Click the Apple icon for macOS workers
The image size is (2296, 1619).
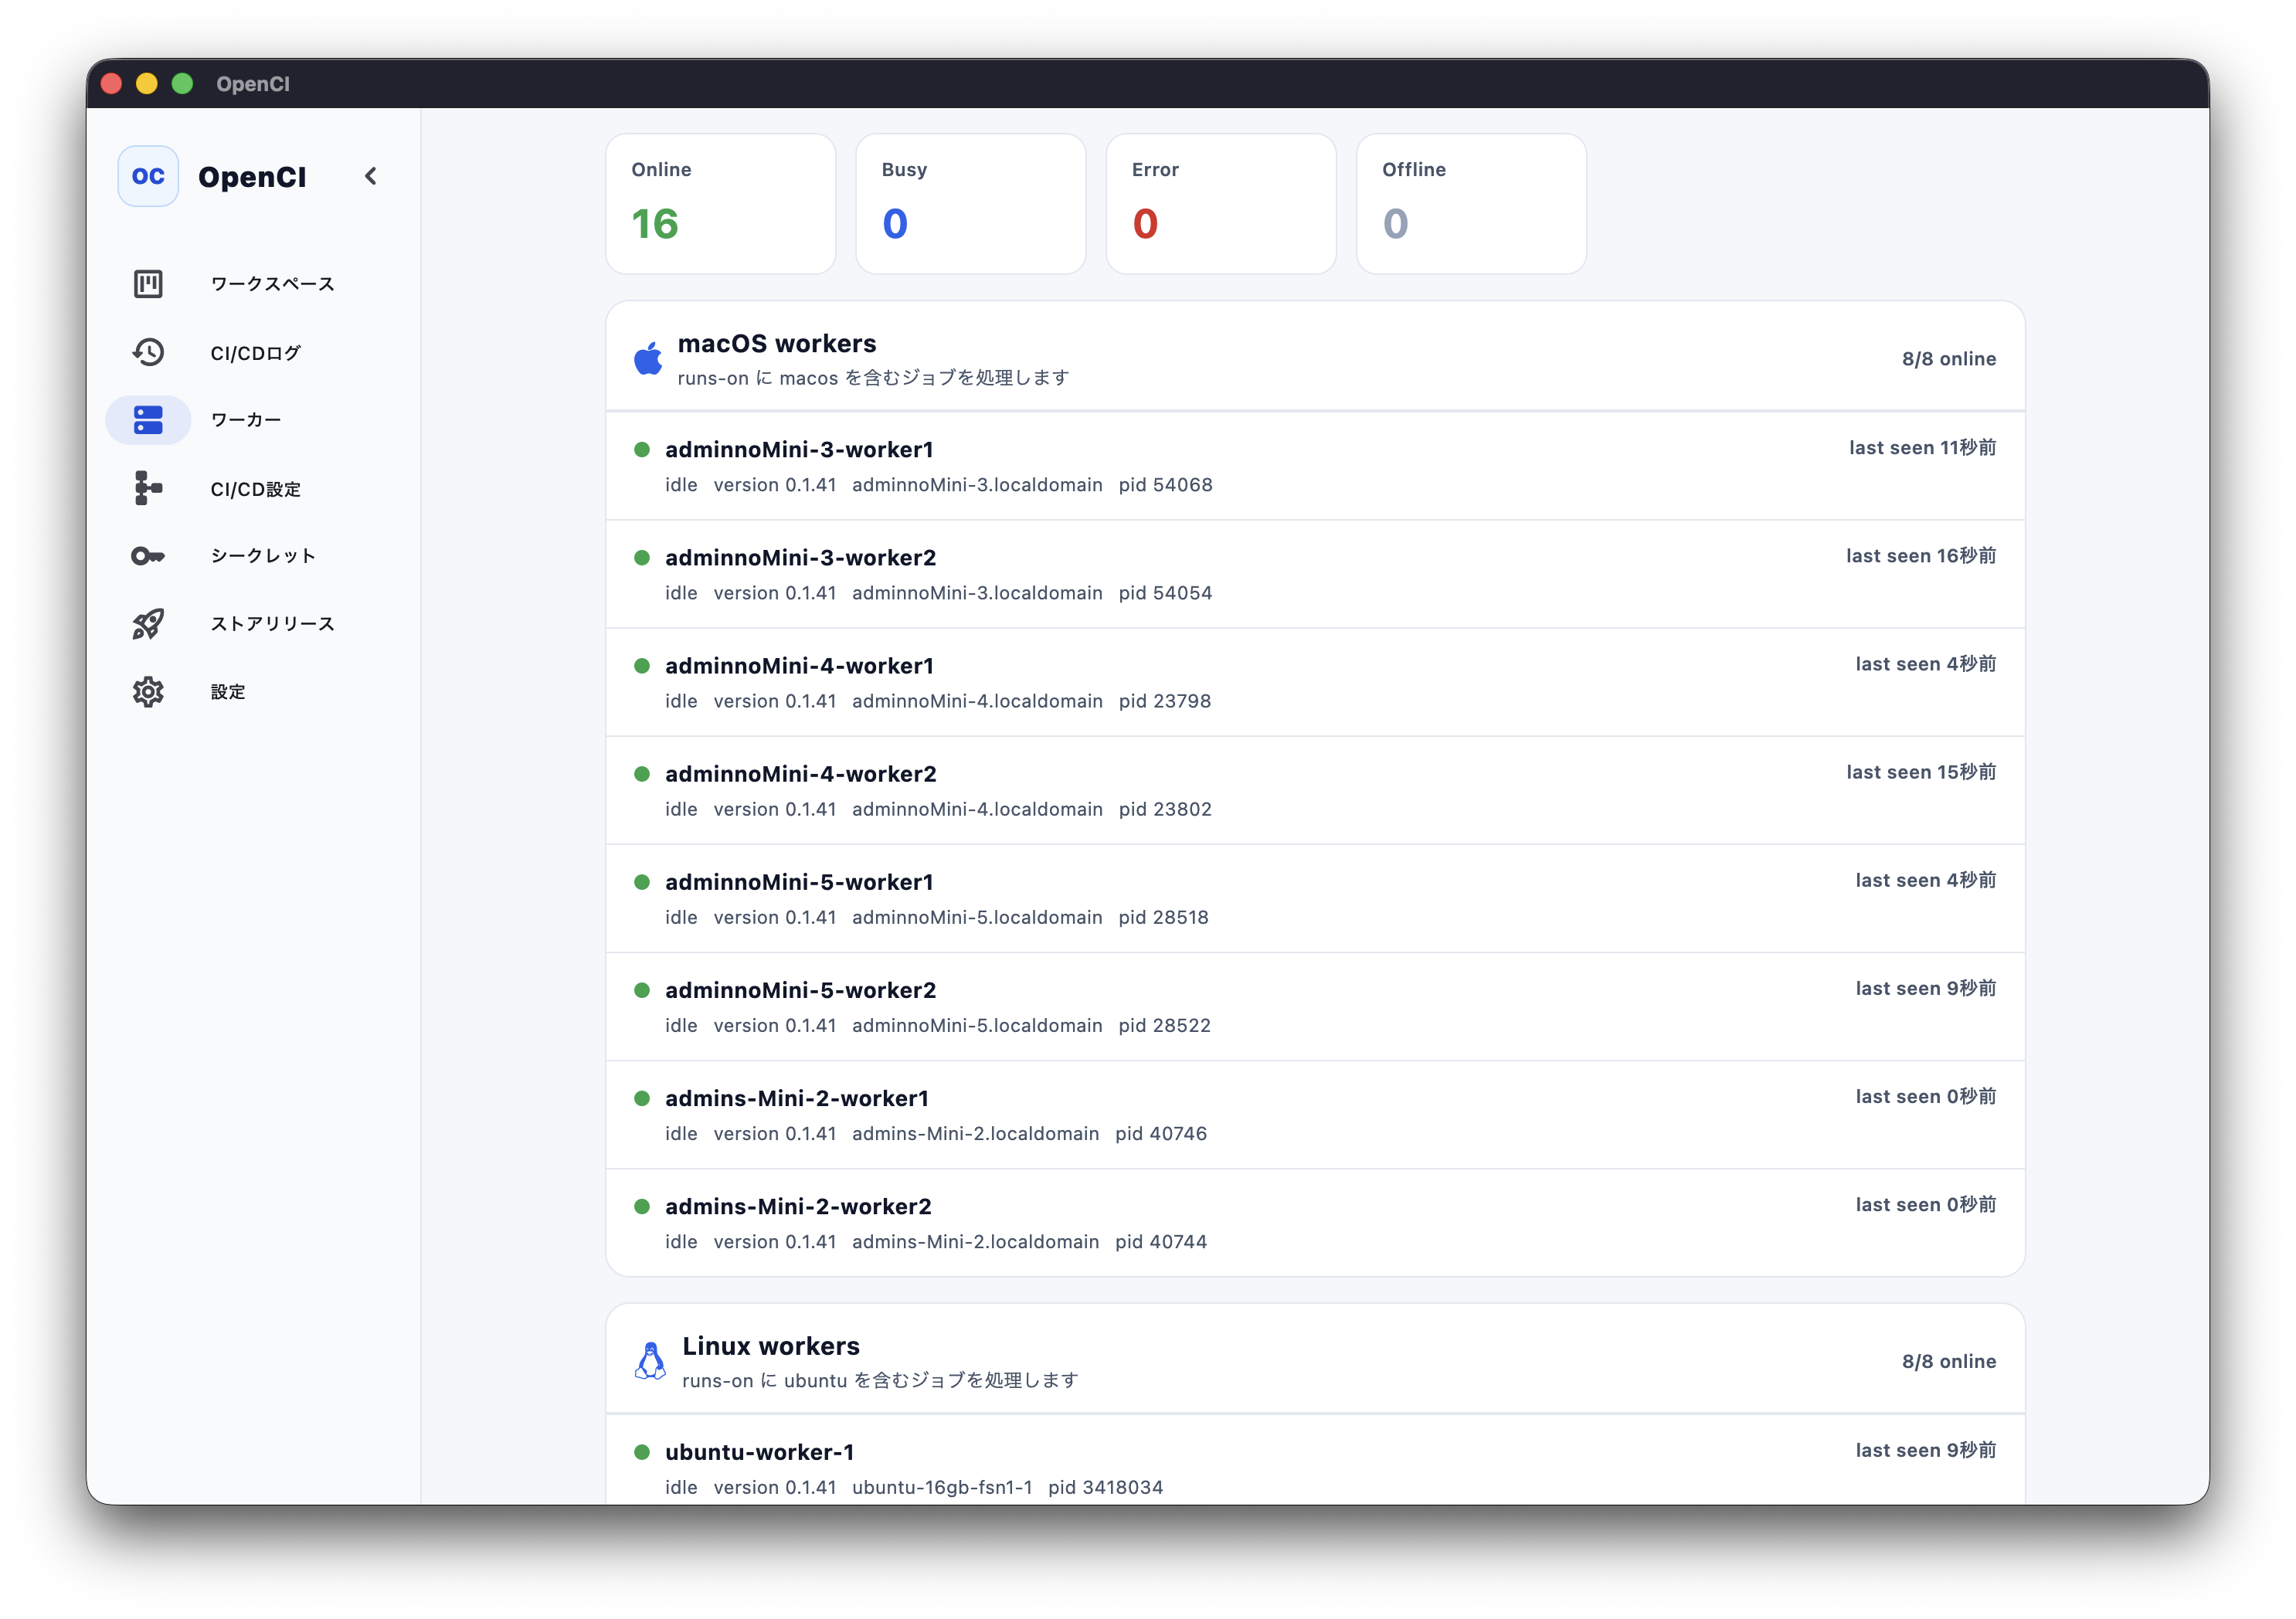[x=648, y=358]
